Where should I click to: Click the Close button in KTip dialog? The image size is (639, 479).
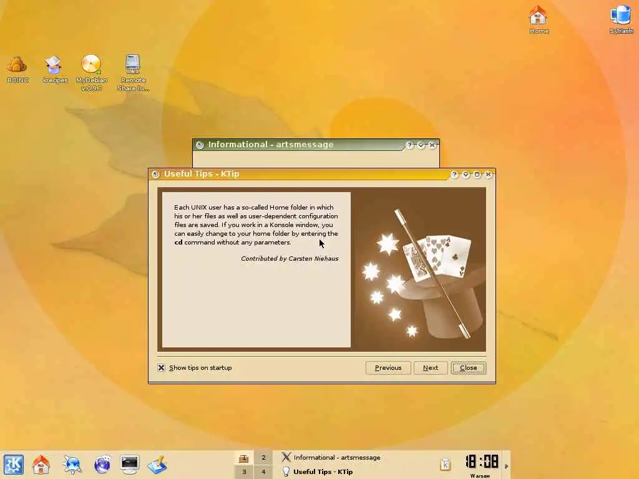tap(468, 368)
